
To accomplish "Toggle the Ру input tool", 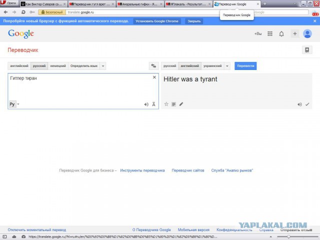I will pyautogui.click(x=12, y=104).
